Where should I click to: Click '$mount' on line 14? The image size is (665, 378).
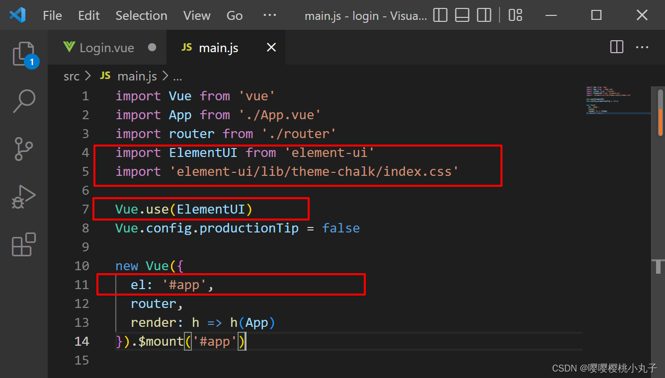click(x=161, y=341)
